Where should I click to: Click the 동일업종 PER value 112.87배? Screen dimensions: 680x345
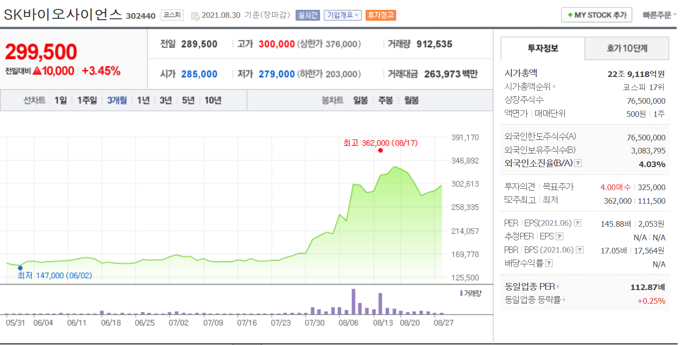648,287
